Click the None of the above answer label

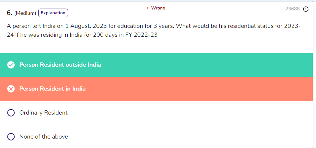44,137
